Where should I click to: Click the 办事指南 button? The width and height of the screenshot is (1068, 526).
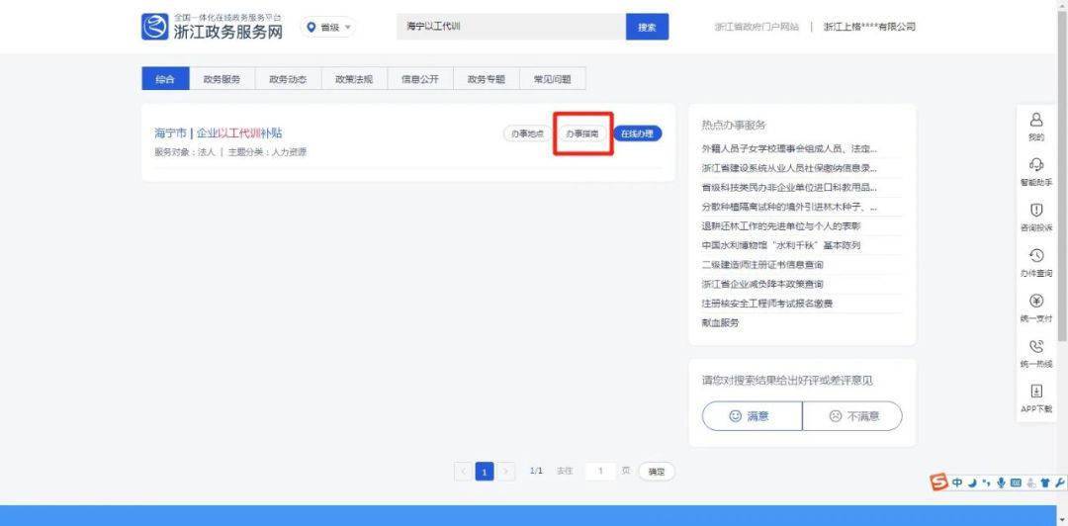click(x=582, y=133)
